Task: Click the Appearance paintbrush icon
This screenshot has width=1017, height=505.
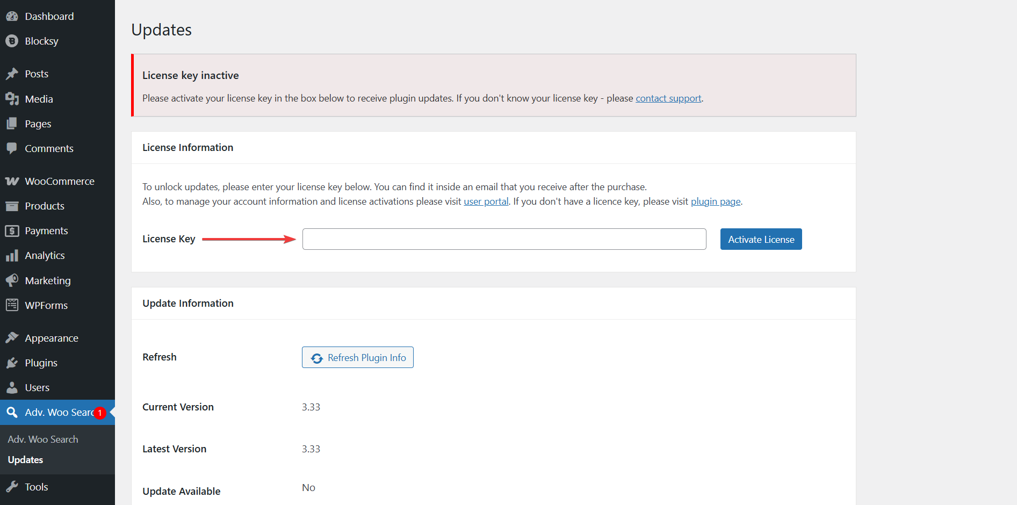Action: click(x=12, y=338)
